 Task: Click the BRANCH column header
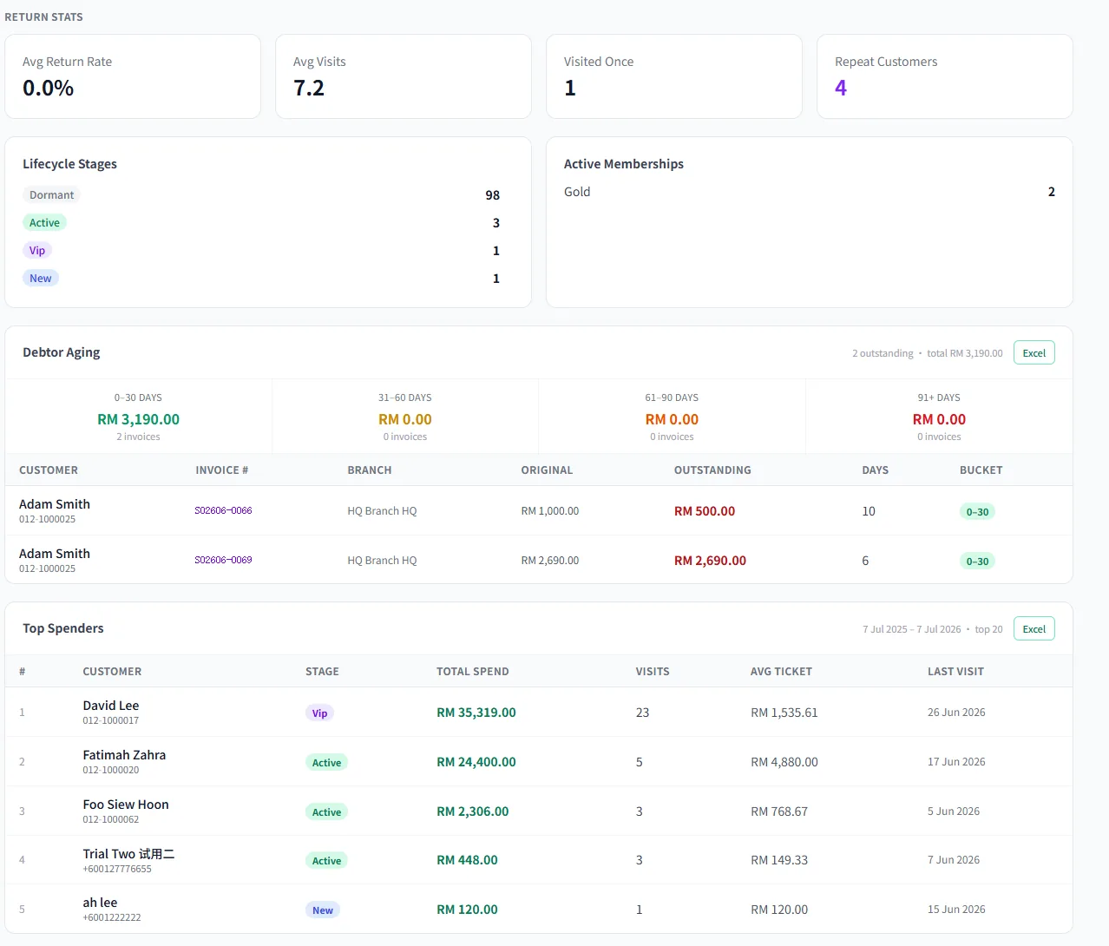[x=370, y=470]
